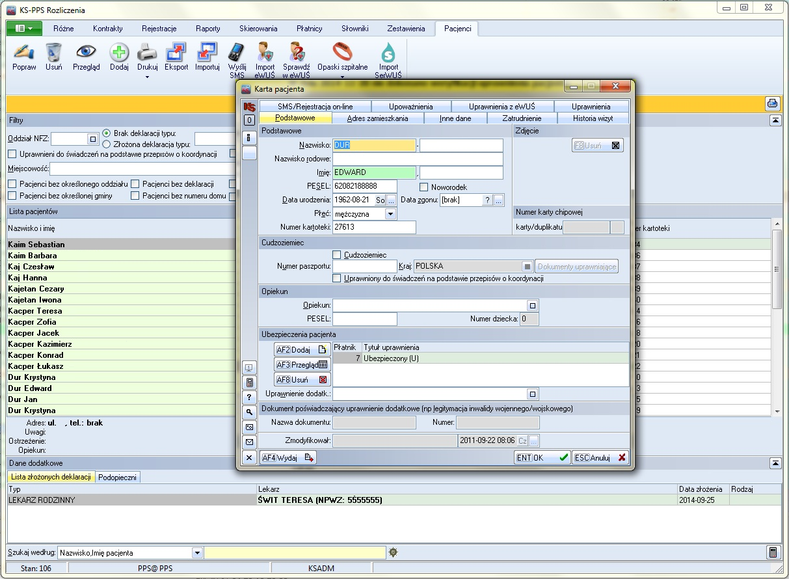
Task: Click the Nazwisko rodowe input field
Action: [x=418, y=159]
